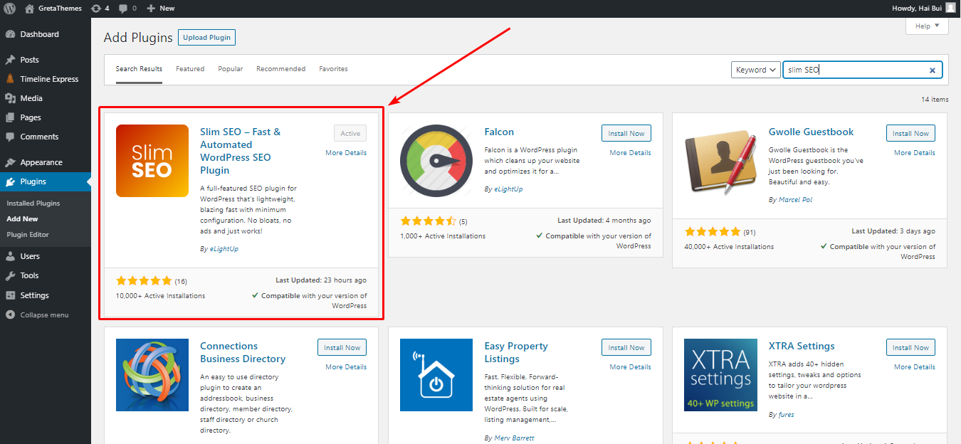This screenshot has width=961, height=444.
Task: View More Details for Slim SEO
Action: tap(347, 152)
